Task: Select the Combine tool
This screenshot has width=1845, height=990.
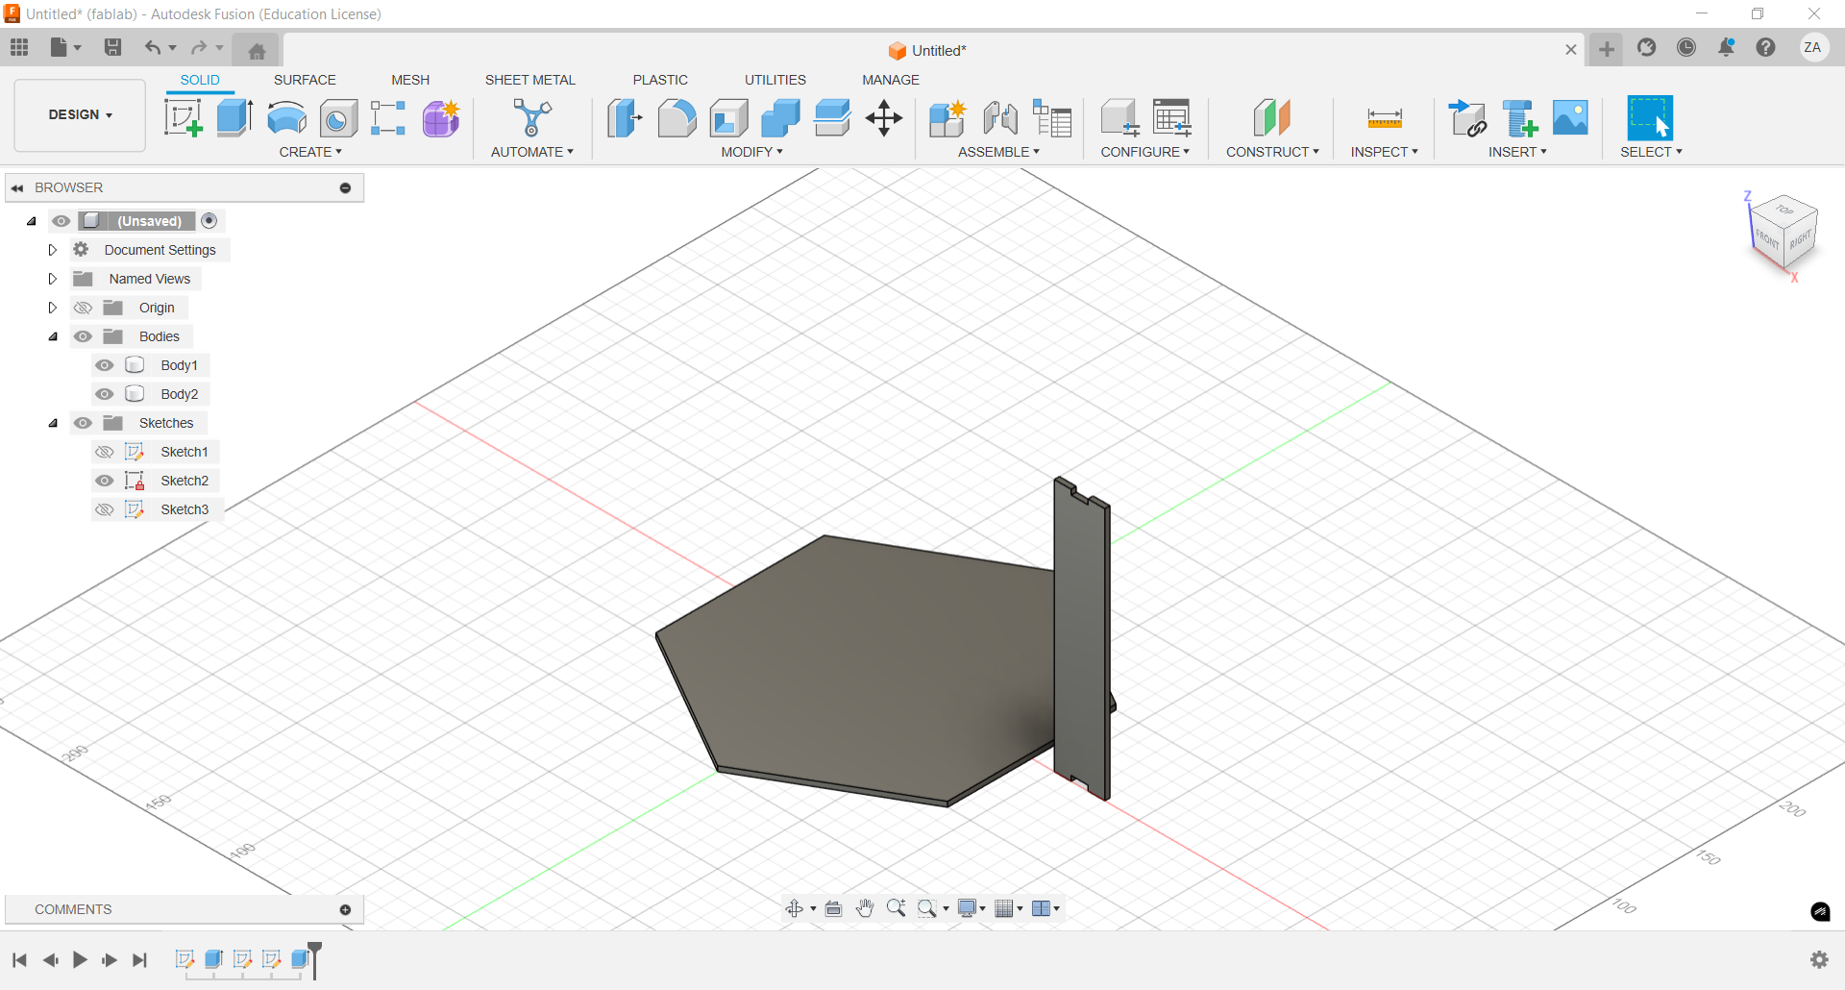Action: coord(780,118)
